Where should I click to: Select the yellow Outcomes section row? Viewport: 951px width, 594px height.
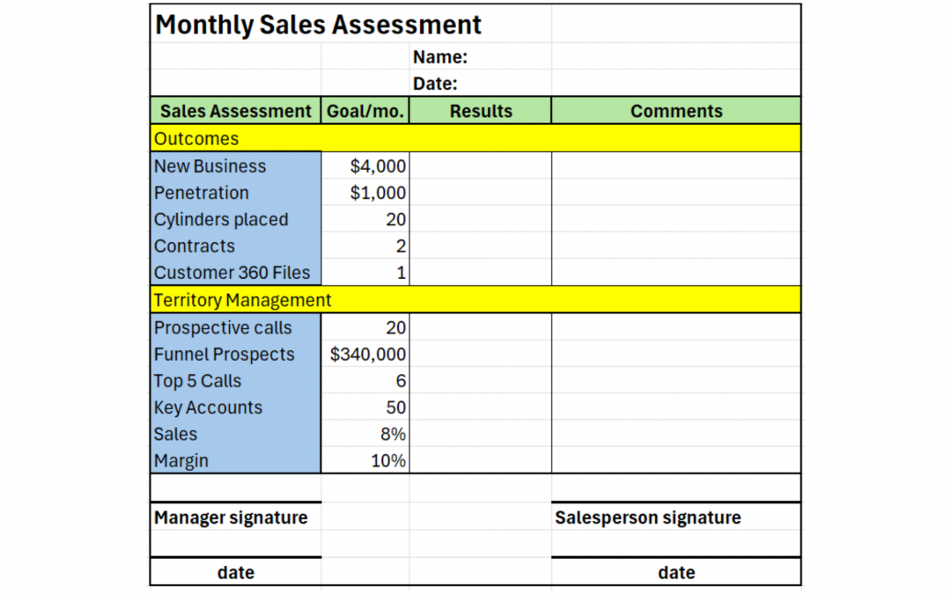tap(475, 139)
